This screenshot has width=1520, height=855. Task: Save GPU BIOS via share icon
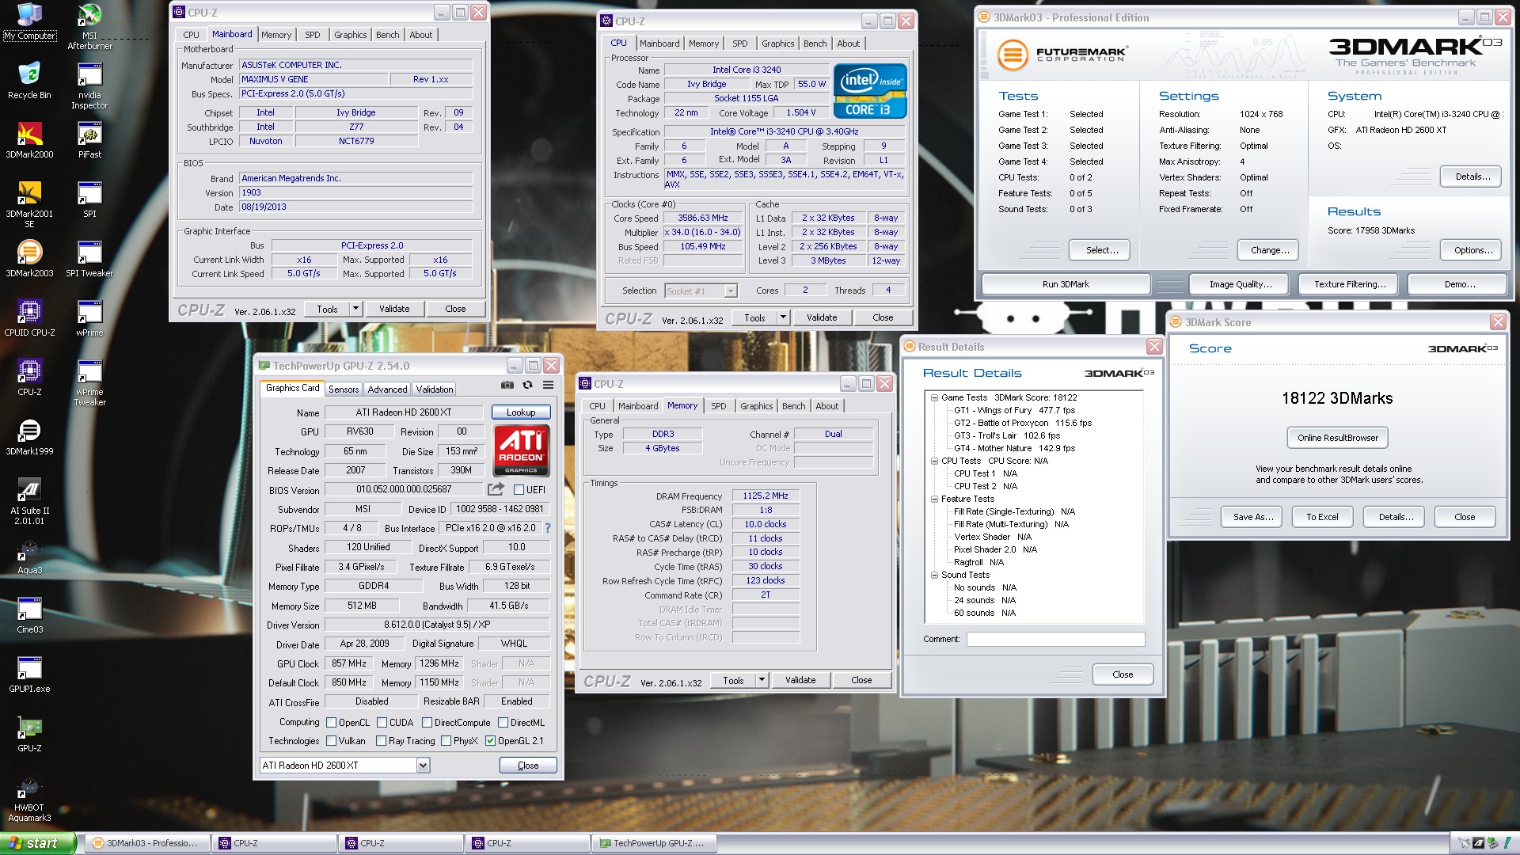496,489
